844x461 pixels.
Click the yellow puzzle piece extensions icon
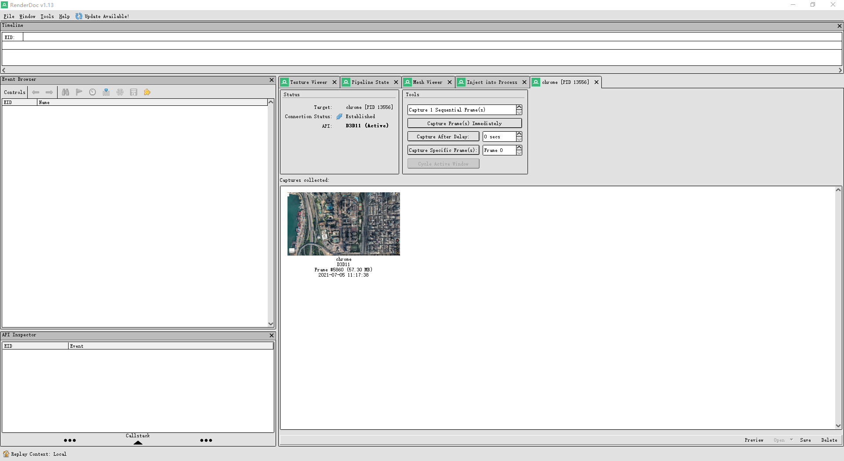click(x=147, y=92)
